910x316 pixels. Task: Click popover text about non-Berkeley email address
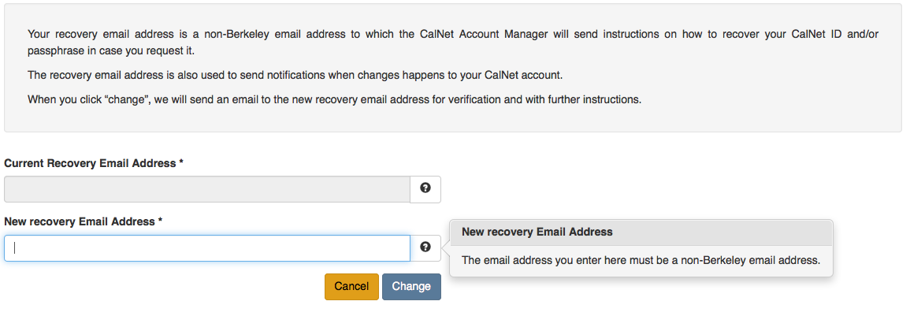pyautogui.click(x=641, y=260)
